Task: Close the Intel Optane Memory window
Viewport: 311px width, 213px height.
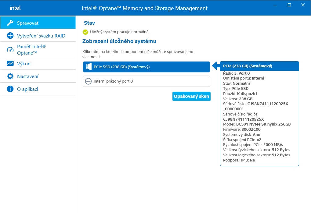Action: pyautogui.click(x=303, y=5)
